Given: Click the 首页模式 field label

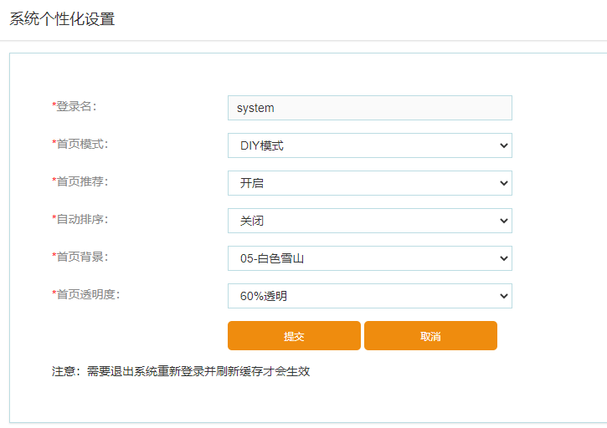Looking at the screenshot, I should pyautogui.click(x=80, y=144).
